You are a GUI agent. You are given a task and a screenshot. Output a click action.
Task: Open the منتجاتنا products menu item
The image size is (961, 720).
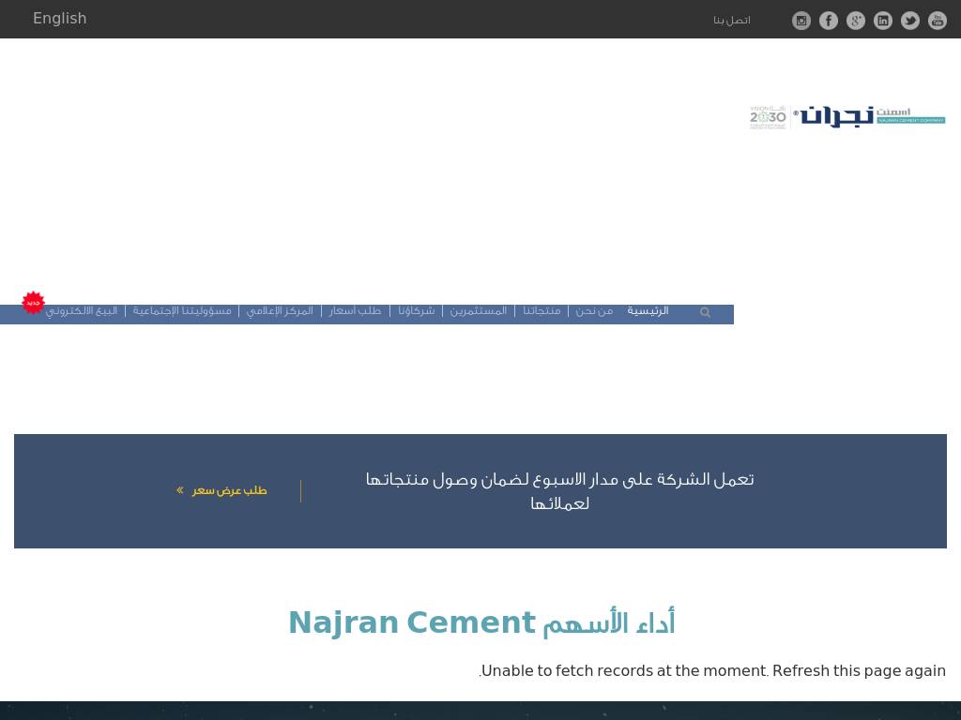(542, 311)
